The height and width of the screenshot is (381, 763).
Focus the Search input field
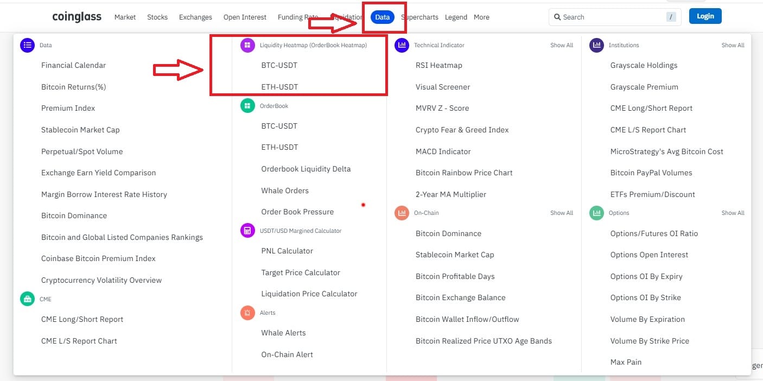click(615, 17)
